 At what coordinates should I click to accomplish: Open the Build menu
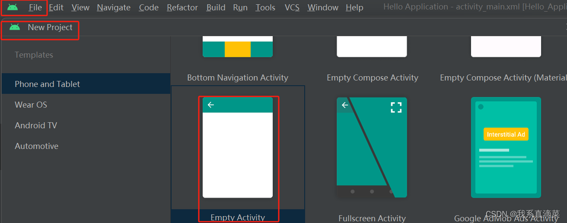click(216, 8)
